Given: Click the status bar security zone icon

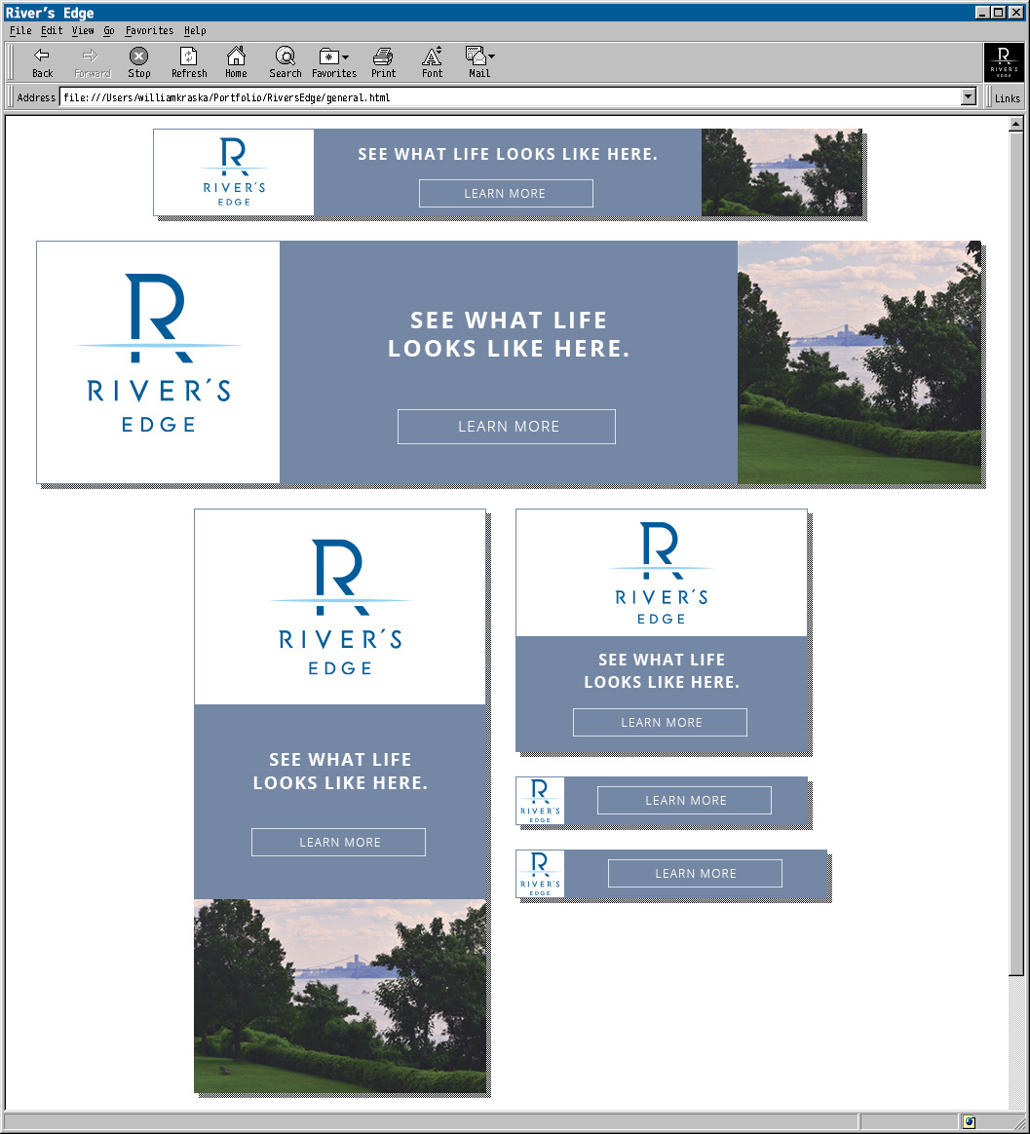Looking at the screenshot, I should (970, 1121).
